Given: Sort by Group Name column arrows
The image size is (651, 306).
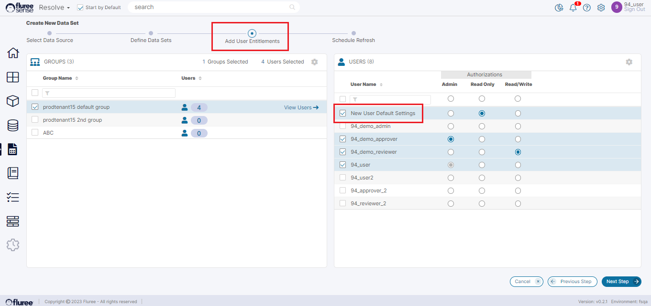Looking at the screenshot, I should [x=77, y=78].
